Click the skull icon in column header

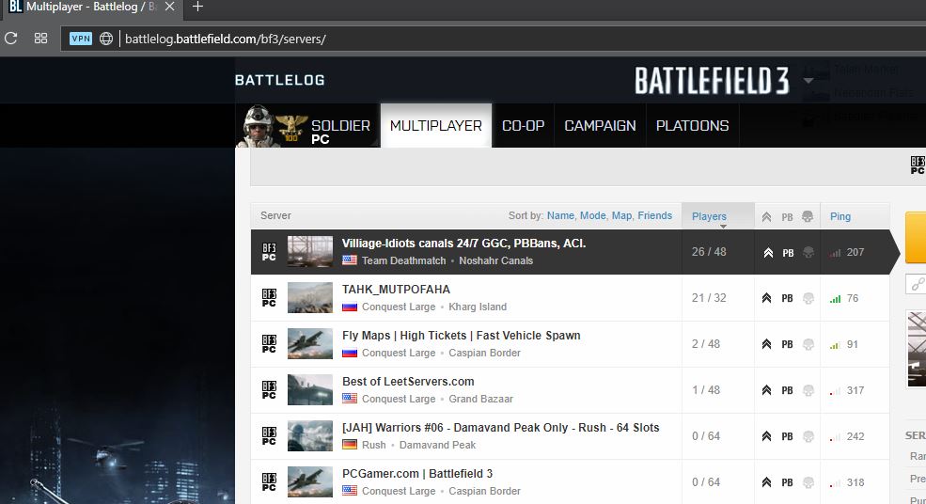tap(807, 216)
